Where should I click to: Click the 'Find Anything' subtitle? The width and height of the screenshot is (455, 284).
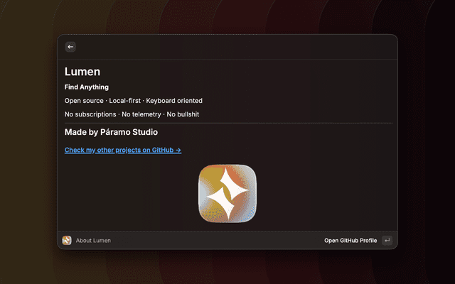pos(87,87)
